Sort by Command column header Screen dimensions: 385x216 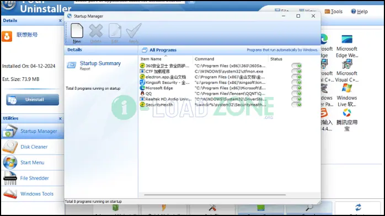point(231,59)
